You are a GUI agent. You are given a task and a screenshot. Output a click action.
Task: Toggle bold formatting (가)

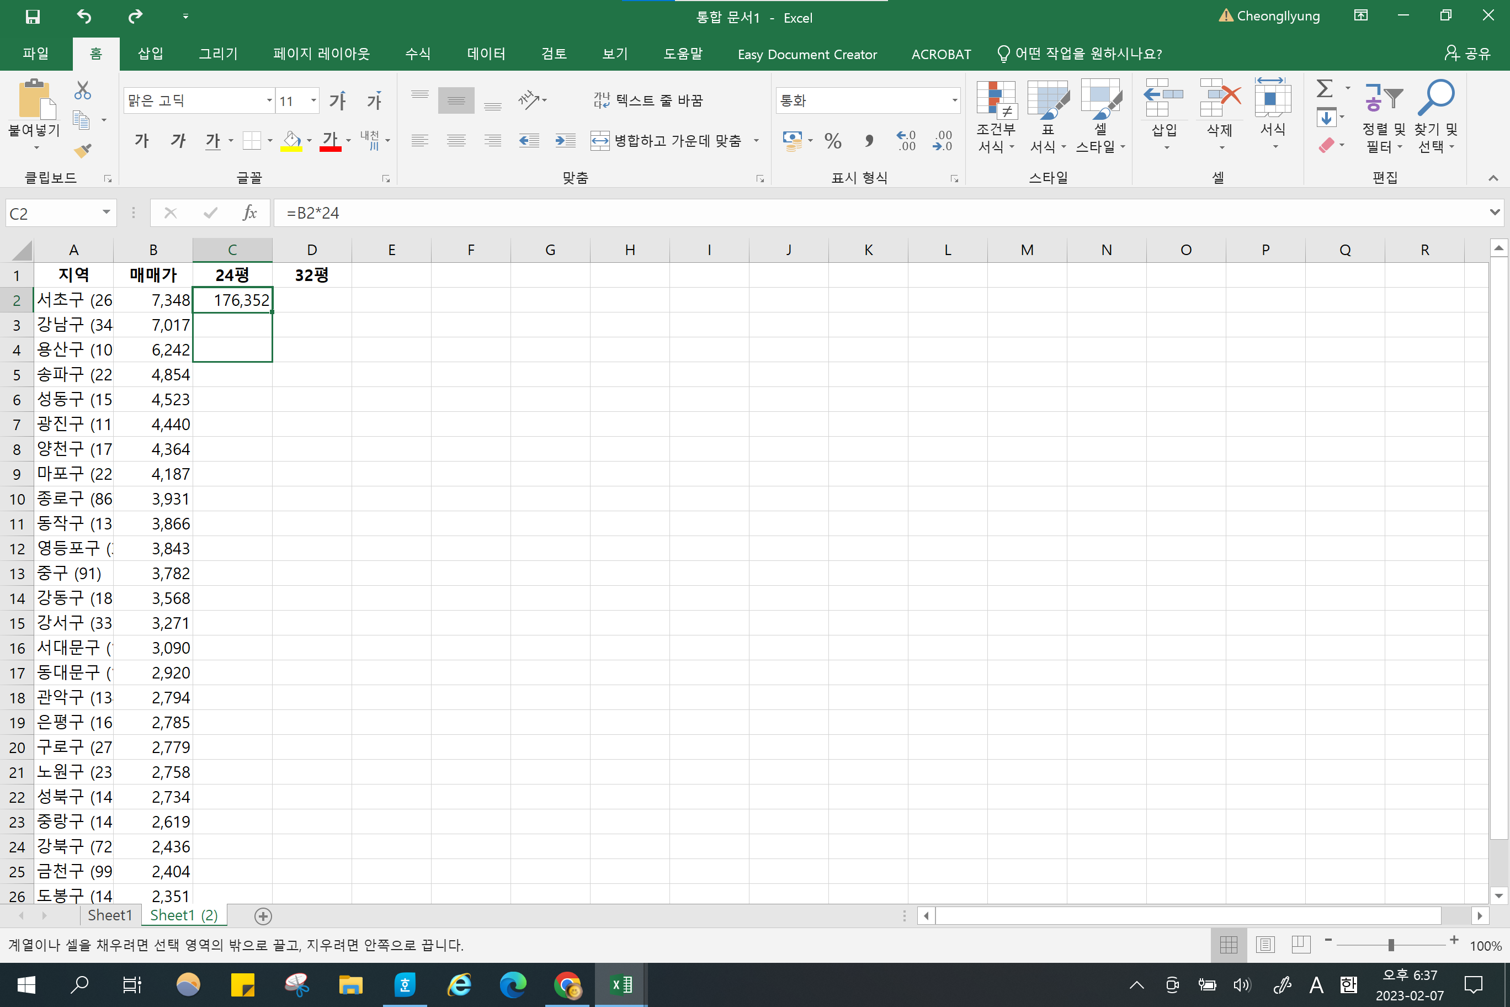point(141,141)
